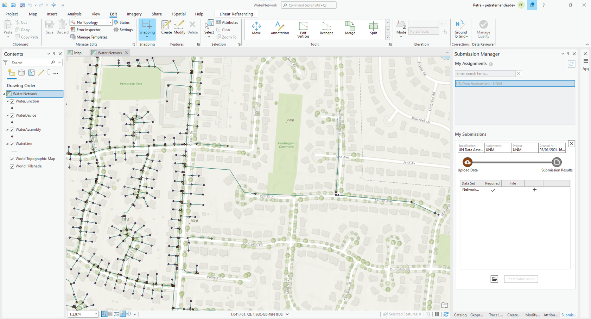
Task: Open the No Topology dropdown
Action: (x=110, y=22)
